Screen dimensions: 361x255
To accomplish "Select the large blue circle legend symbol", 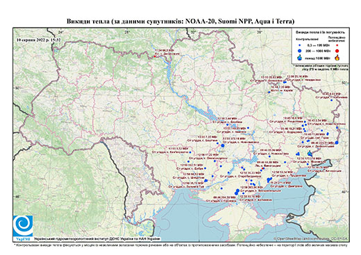I will pos(299,51).
